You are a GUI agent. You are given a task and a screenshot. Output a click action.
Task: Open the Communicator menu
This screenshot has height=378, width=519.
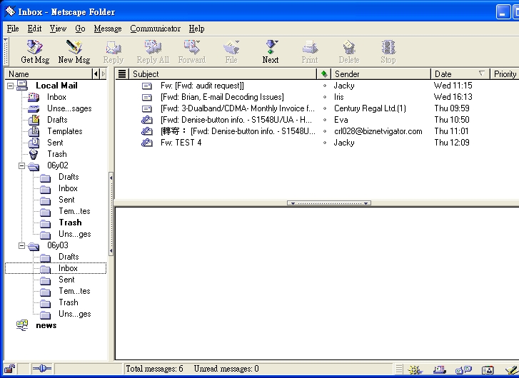[155, 29]
